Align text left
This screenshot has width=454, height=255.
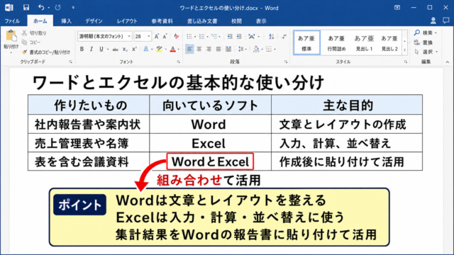pyautogui.click(x=189, y=49)
